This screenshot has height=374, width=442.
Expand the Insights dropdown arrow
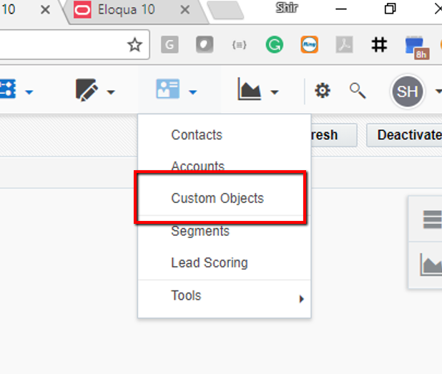(x=275, y=92)
